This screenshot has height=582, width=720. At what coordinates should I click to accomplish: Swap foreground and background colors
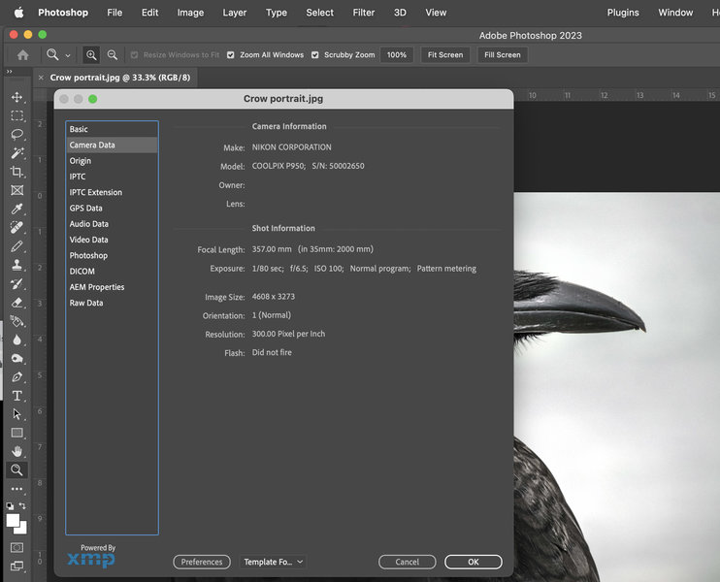point(22,505)
